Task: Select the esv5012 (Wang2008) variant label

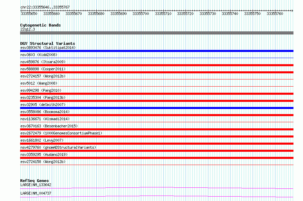Action: 39,83
